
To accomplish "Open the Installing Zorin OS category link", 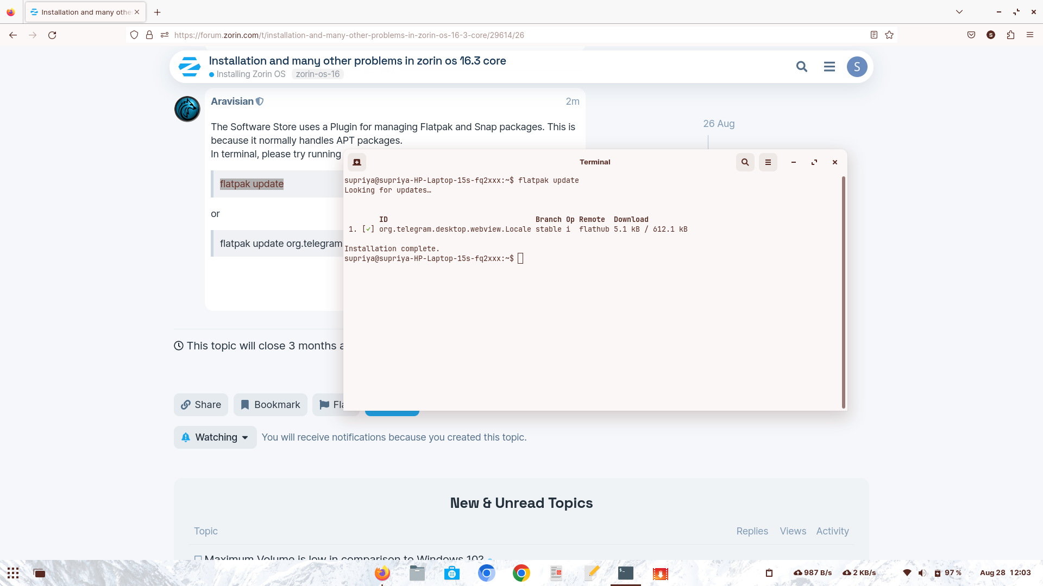I will 250,74.
